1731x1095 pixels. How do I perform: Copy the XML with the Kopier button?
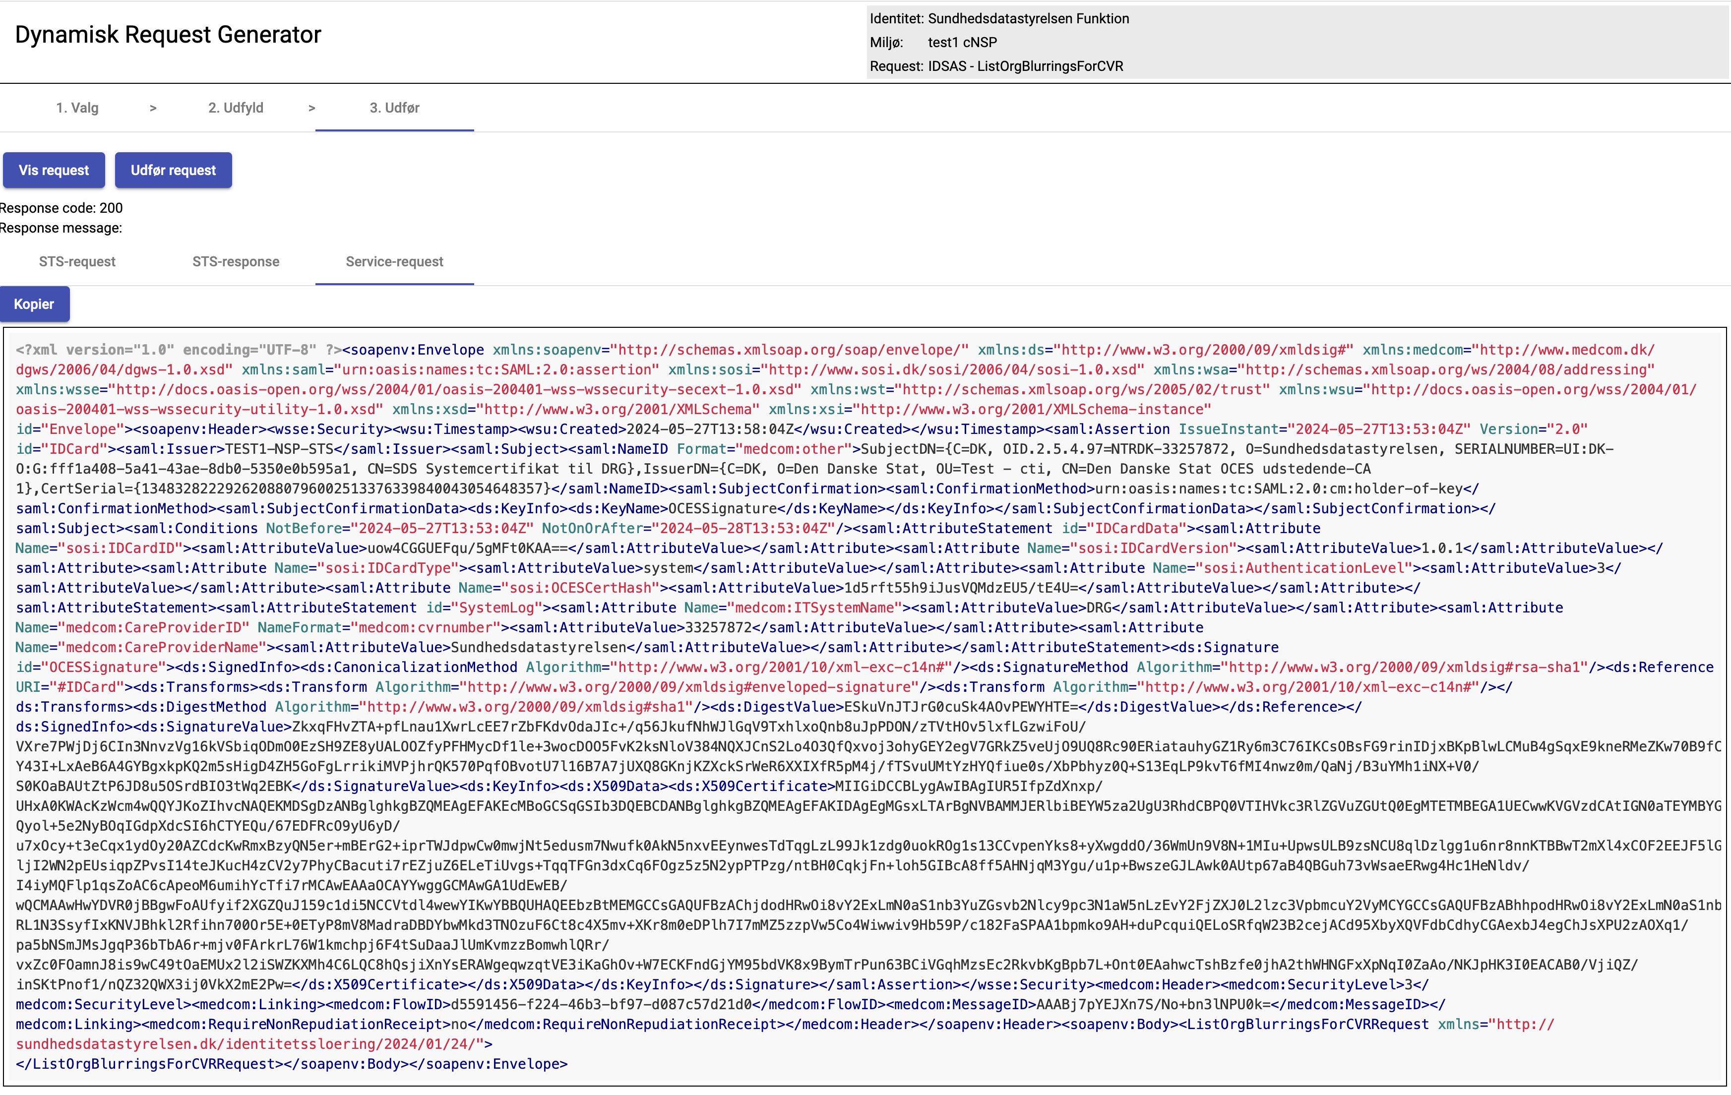click(35, 304)
